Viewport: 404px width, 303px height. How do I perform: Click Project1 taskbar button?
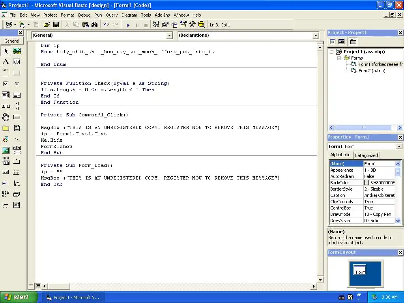tap(73, 297)
